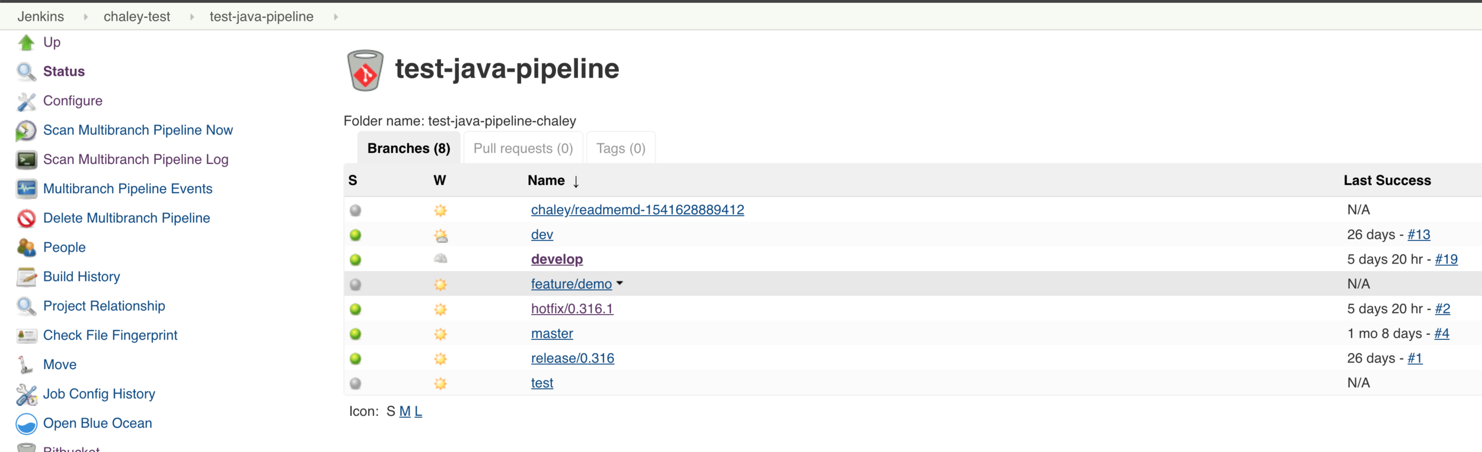Viewport: 1482px width, 452px height.
Task: Click the Scan Multibranch Pipeline Now clock icon
Action: [x=26, y=130]
